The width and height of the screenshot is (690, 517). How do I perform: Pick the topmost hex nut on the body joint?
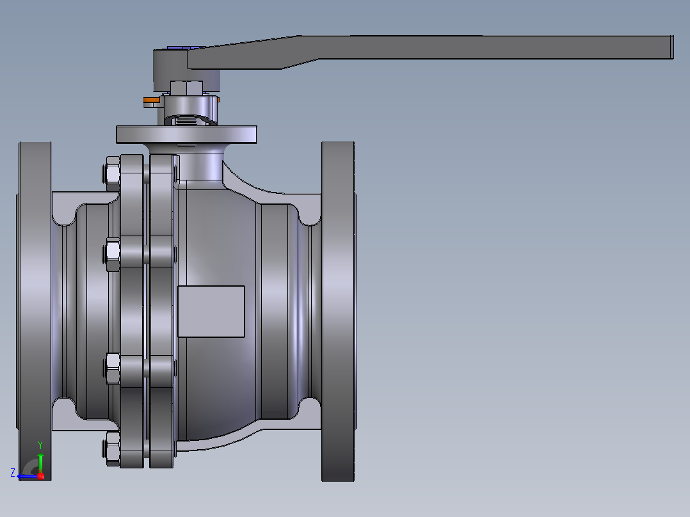(x=112, y=173)
